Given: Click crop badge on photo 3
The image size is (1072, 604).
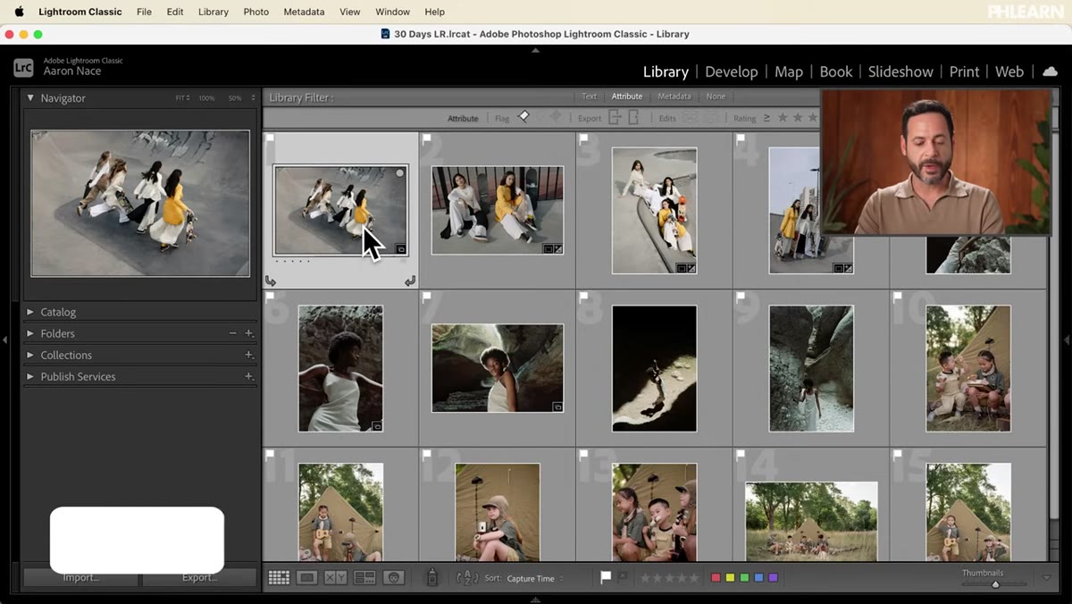Looking at the screenshot, I should click(681, 268).
